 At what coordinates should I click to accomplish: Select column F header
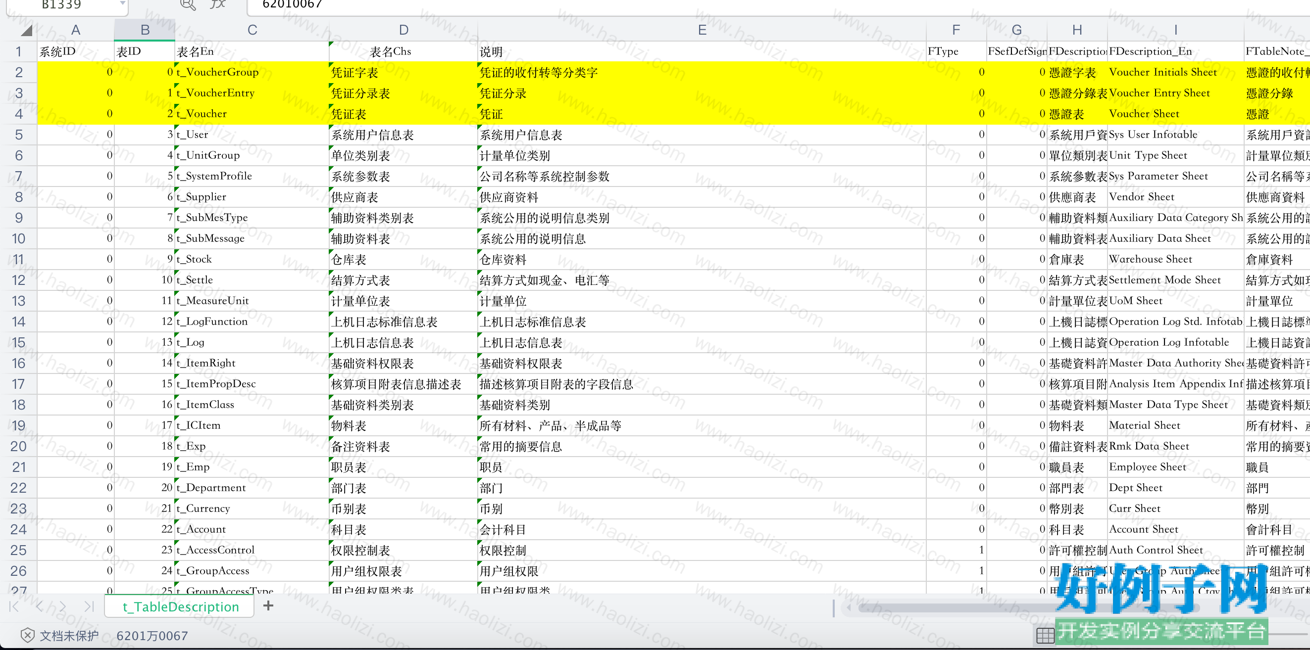[956, 31]
